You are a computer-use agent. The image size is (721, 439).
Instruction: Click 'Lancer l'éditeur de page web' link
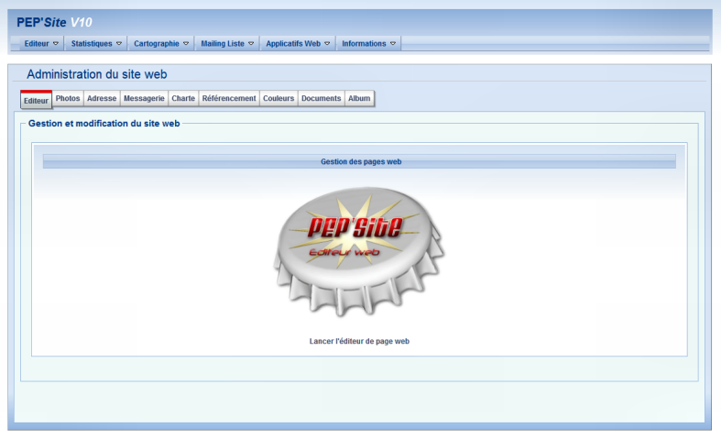point(359,342)
